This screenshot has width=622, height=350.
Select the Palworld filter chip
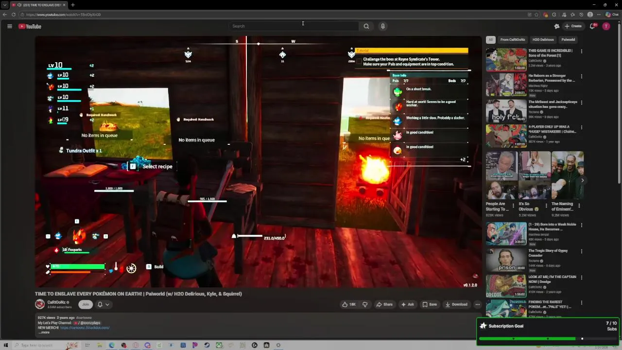click(x=568, y=39)
